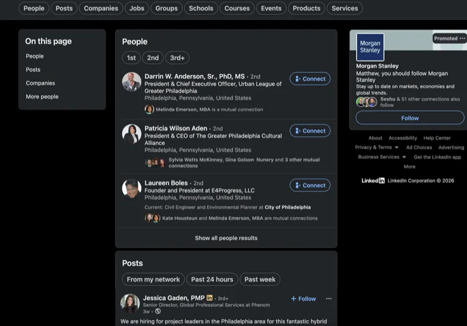Toggle the 3rd+ connections filter

(177, 58)
